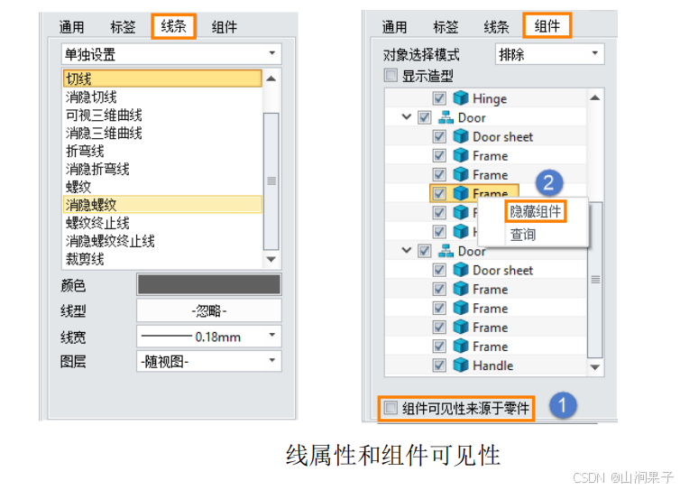This screenshot has width=680, height=490.
Task: Select 消隐螺纹 in the line list
Action: tap(162, 205)
